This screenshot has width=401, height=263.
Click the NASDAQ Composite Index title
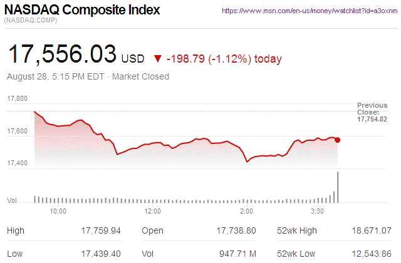pos(82,11)
